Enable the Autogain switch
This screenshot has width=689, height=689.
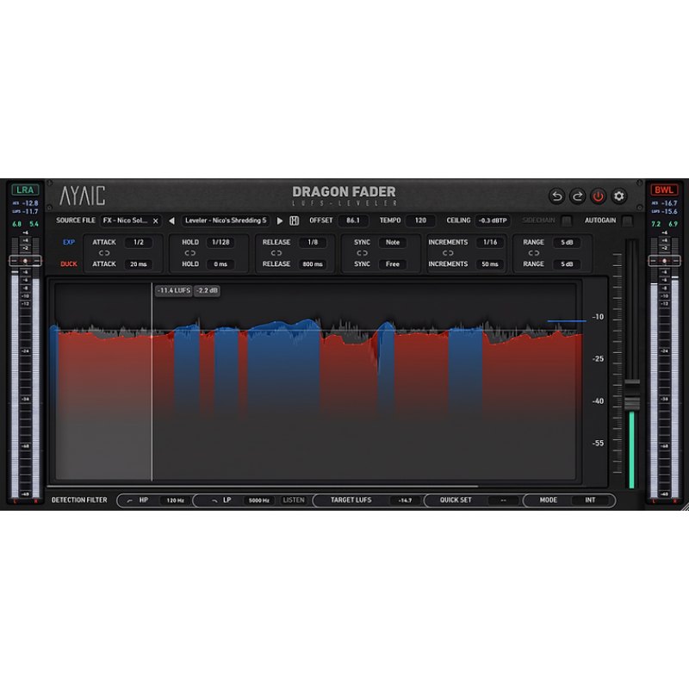tap(628, 220)
